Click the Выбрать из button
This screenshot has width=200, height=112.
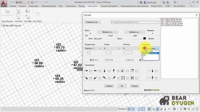(135, 32)
